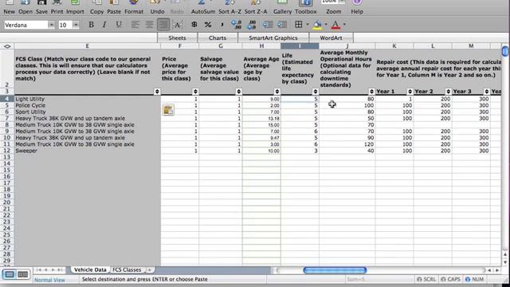Apply the red font color
Image resolution: width=510 pixels, height=287 pixels.
point(335,25)
